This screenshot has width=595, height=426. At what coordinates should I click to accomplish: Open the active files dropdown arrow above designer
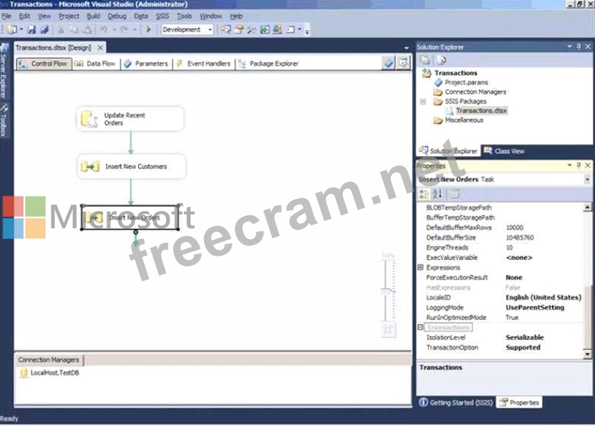pyautogui.click(x=407, y=48)
